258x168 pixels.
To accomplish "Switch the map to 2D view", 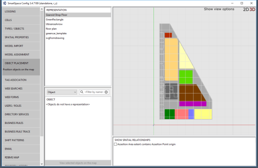I will tap(246, 9).
